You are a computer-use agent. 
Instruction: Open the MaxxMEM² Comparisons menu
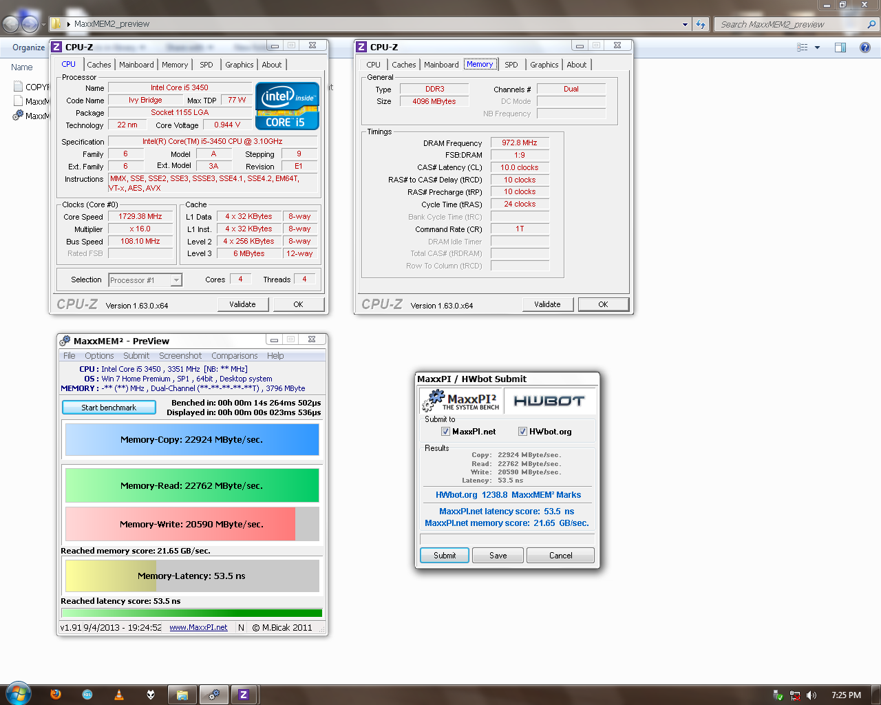[x=235, y=356]
